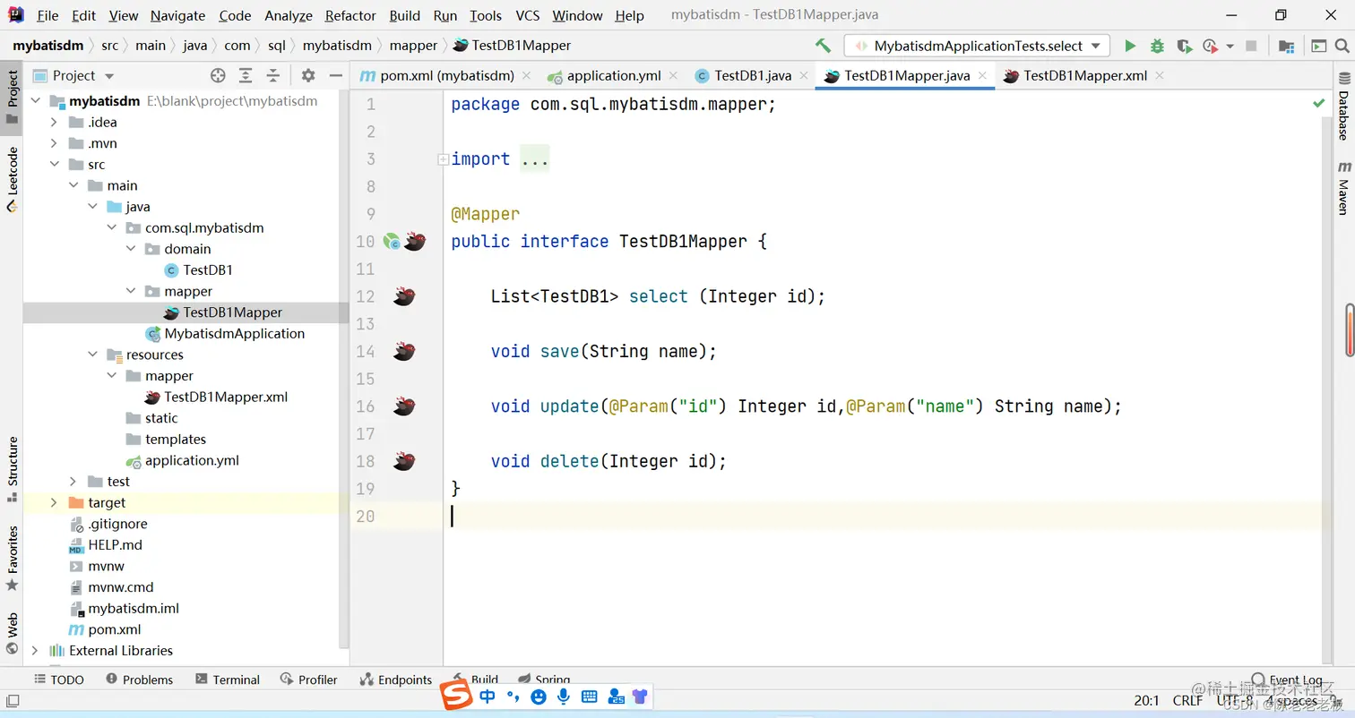Click the green inspection checkmark in editor corner
This screenshot has width=1355, height=718.
pos(1318,104)
